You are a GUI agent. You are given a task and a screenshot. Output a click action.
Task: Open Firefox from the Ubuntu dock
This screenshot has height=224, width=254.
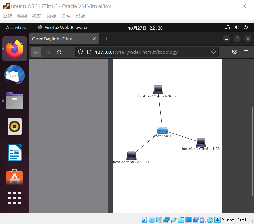pos(15,48)
